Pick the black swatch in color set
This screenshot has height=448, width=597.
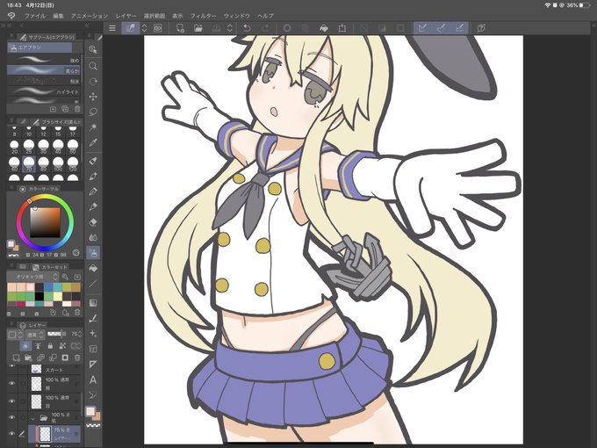[40, 296]
